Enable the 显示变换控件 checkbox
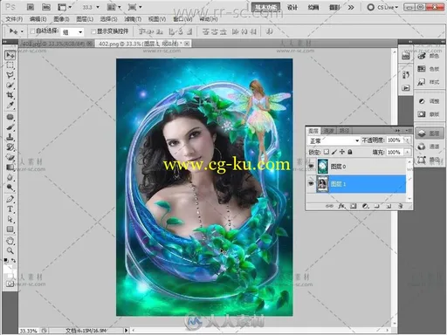447x335 pixels. pyautogui.click(x=93, y=31)
